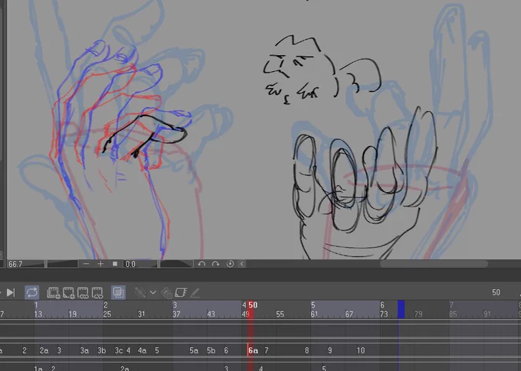The width and height of the screenshot is (521, 371).
Task: Select cel 1a on the lower track
Action: point(38,368)
